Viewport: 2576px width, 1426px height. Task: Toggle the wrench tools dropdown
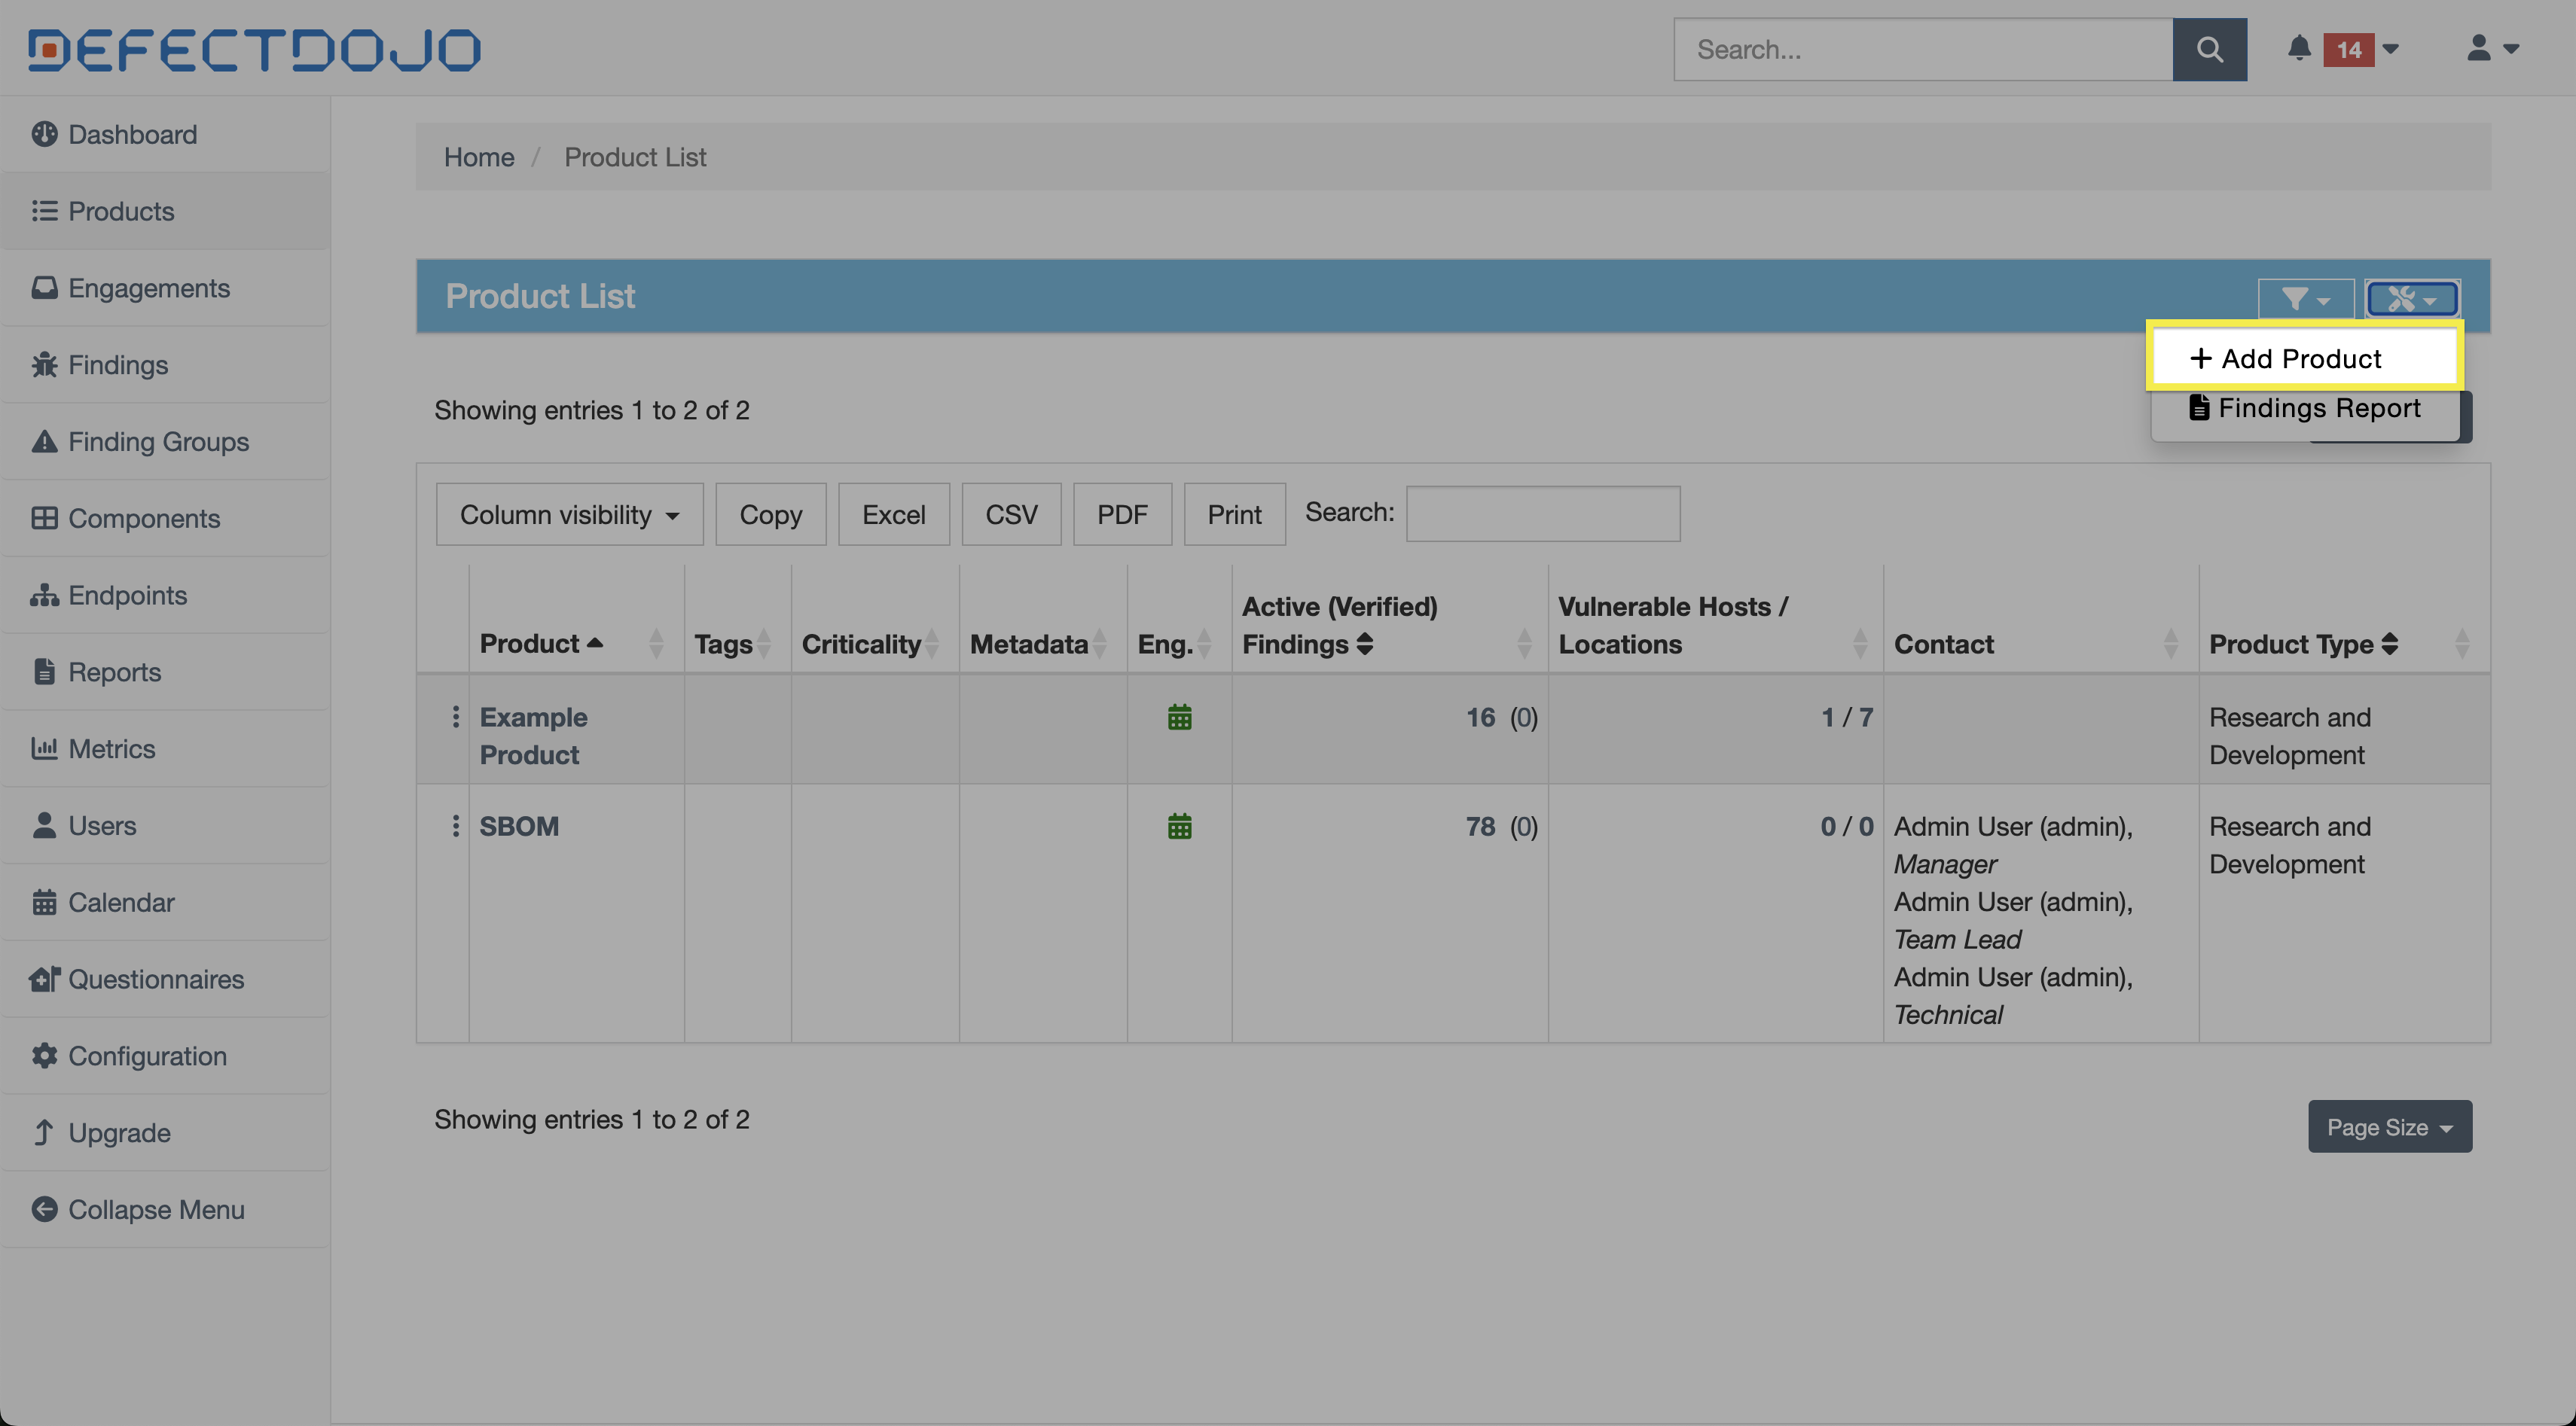(2412, 298)
